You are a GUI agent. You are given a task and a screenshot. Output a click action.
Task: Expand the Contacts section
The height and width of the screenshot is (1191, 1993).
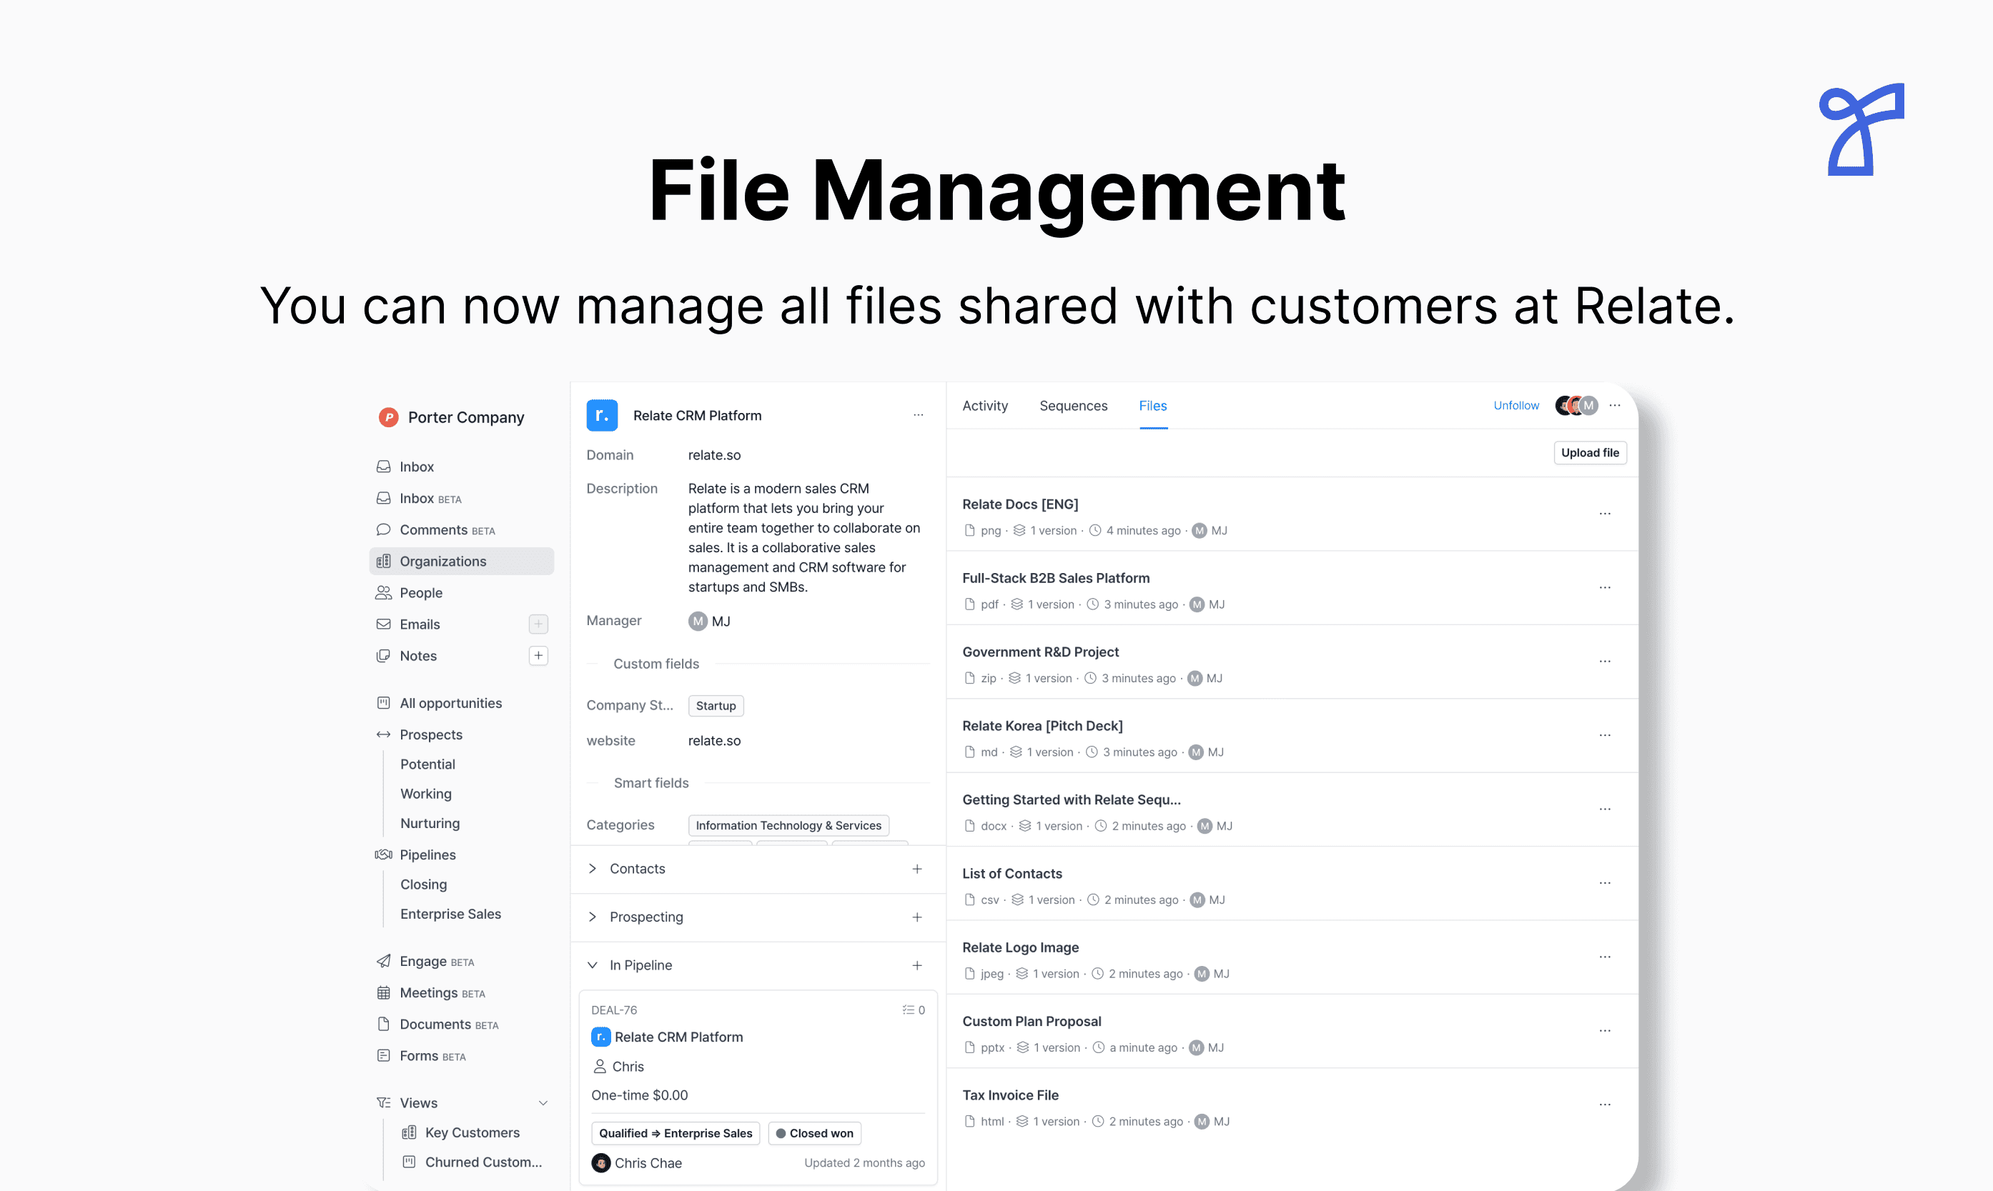[x=593, y=868]
